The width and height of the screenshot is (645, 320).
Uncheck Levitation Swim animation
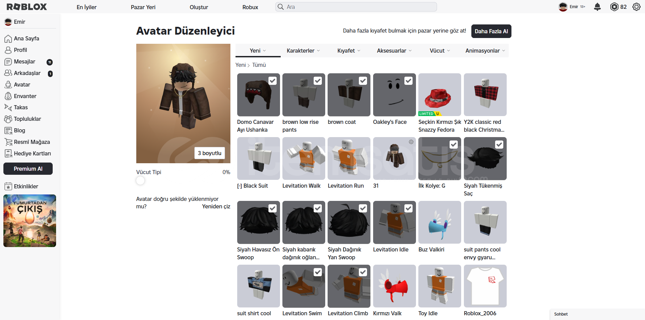coord(318,272)
